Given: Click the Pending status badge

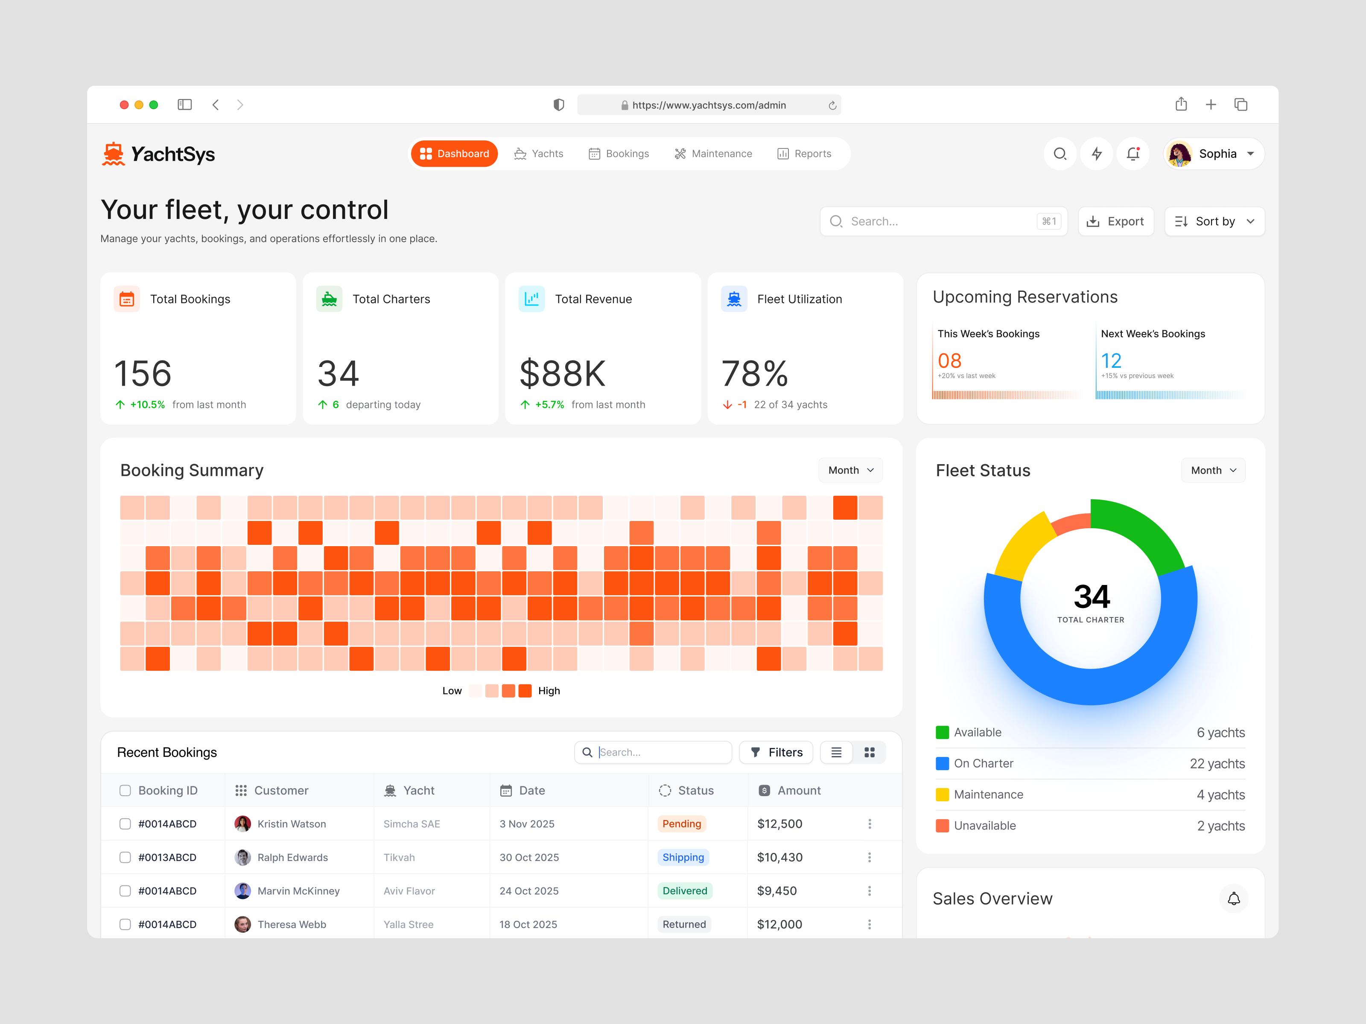Looking at the screenshot, I should coord(682,824).
